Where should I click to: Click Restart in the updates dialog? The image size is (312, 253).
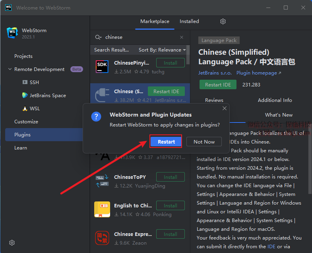(x=166, y=142)
